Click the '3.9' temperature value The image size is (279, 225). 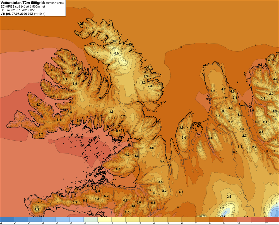click(181, 127)
